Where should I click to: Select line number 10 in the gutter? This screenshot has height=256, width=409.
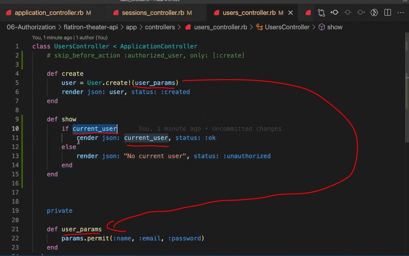click(15, 128)
